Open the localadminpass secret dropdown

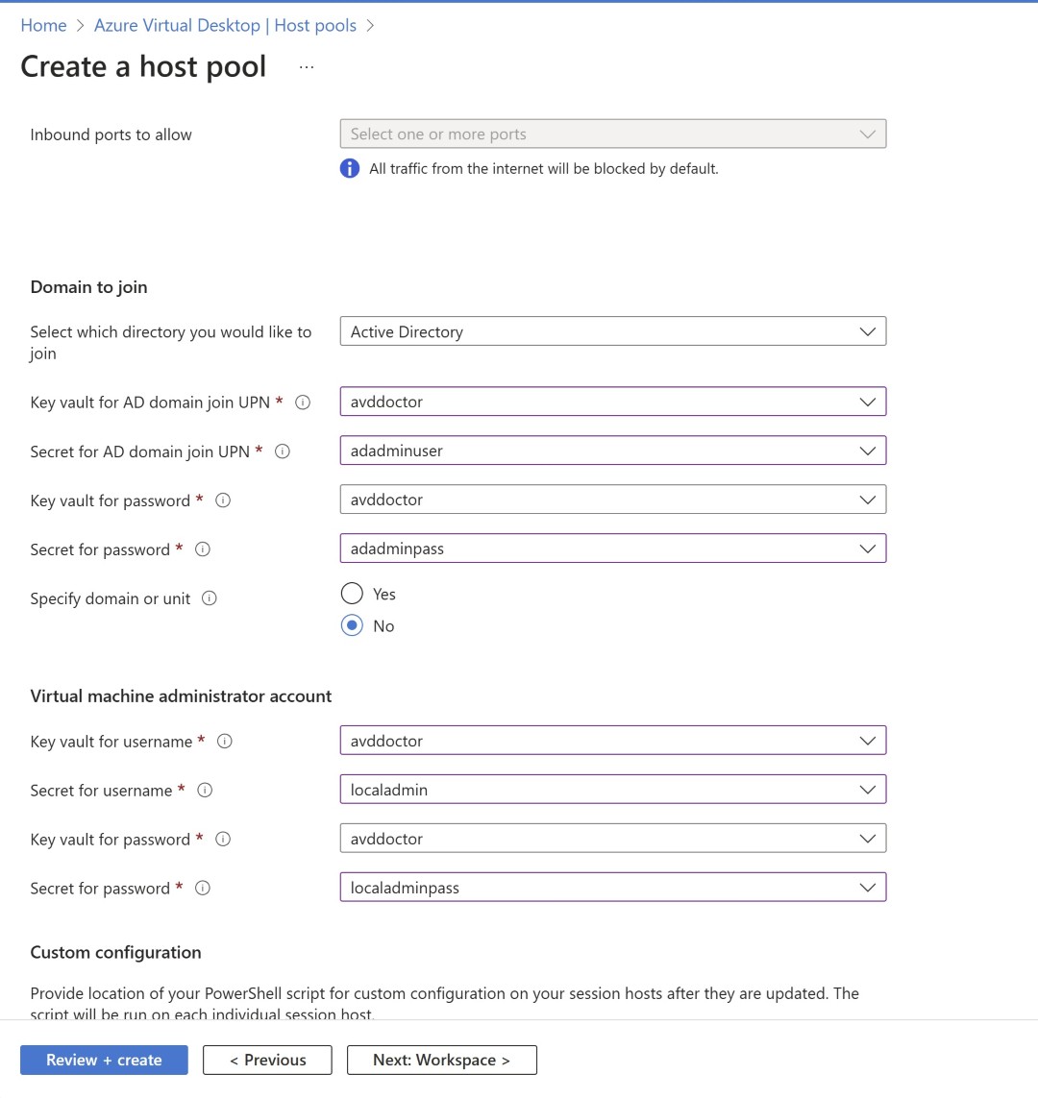[x=612, y=888]
